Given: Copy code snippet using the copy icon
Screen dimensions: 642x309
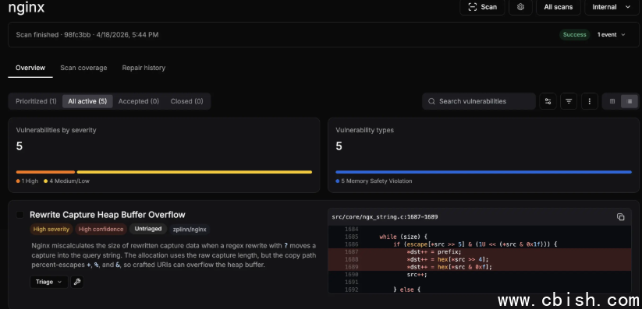Looking at the screenshot, I should pyautogui.click(x=620, y=217).
